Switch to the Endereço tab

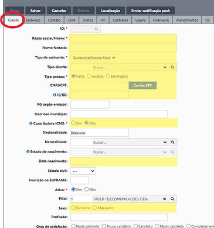(33, 20)
